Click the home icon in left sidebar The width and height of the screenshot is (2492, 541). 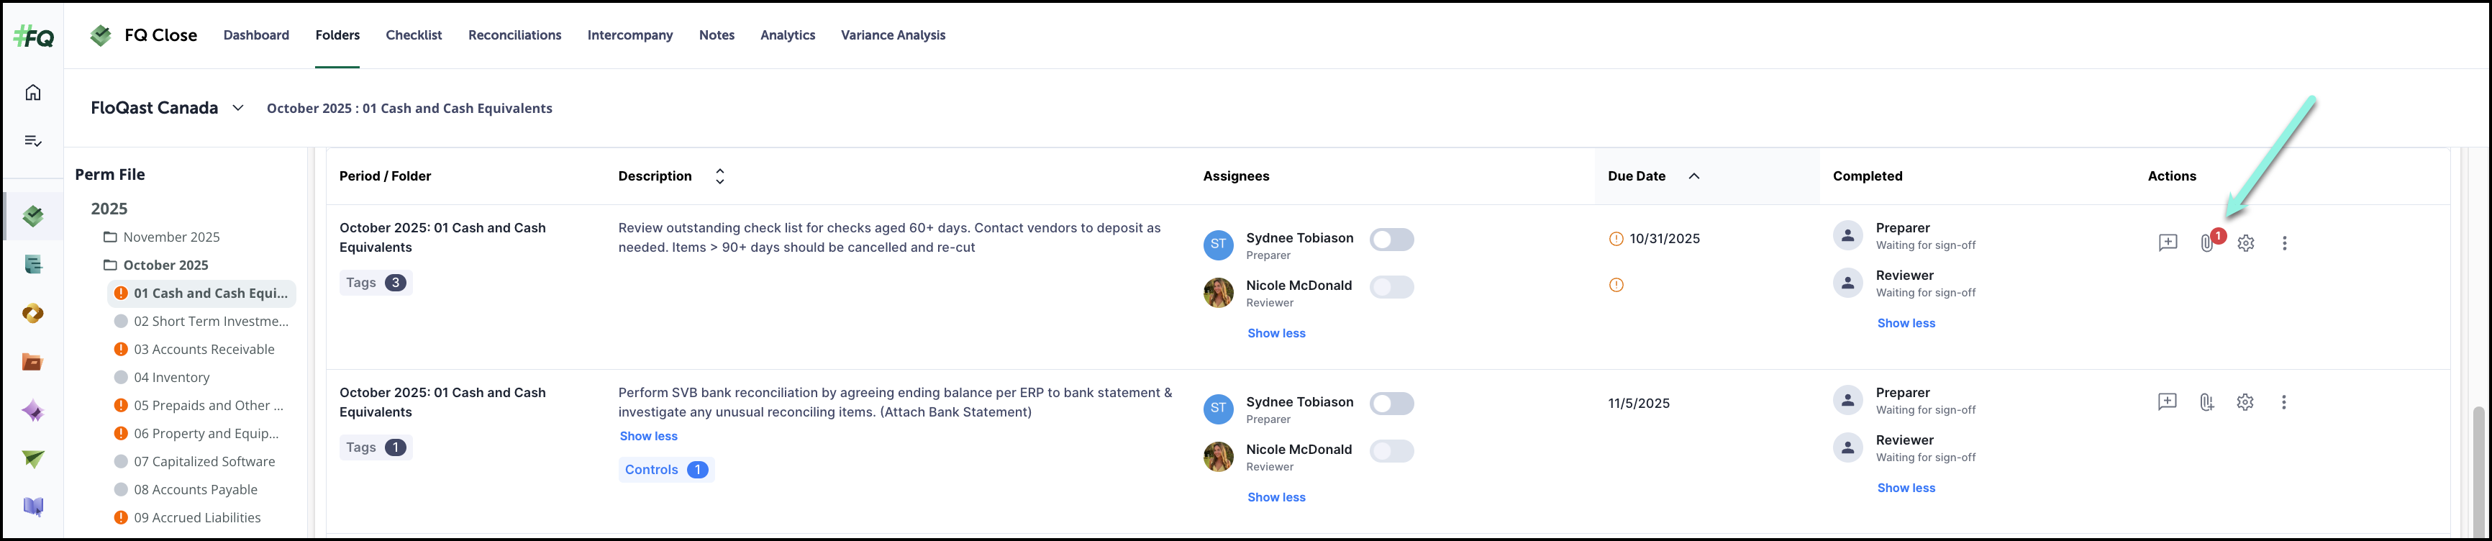(33, 93)
